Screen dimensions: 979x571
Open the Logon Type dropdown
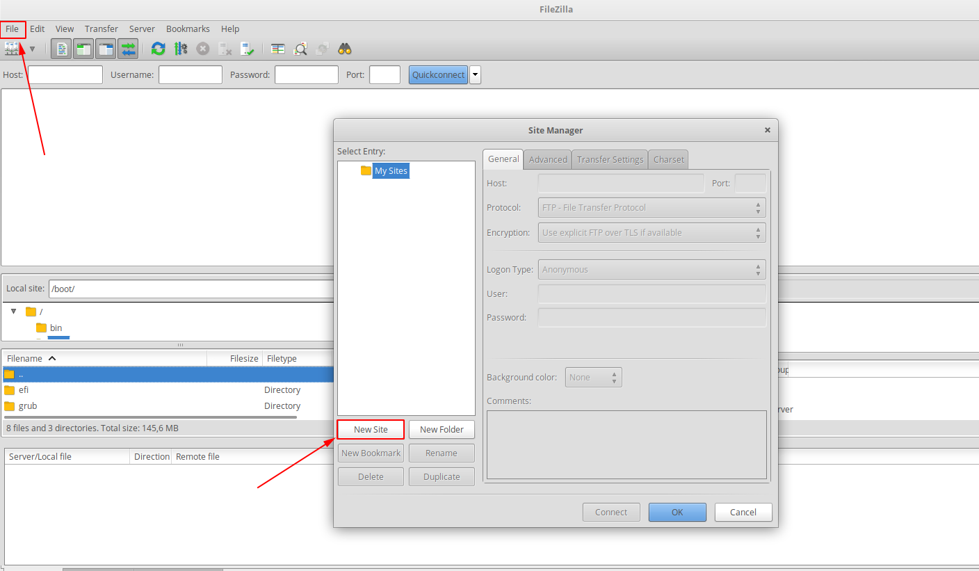[652, 269]
